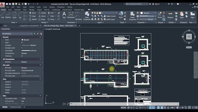
Task: Collapse the General properties section
Action: [x=40, y=37]
